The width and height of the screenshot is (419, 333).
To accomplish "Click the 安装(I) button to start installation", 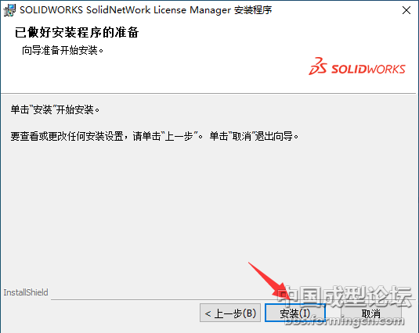I will [294, 313].
